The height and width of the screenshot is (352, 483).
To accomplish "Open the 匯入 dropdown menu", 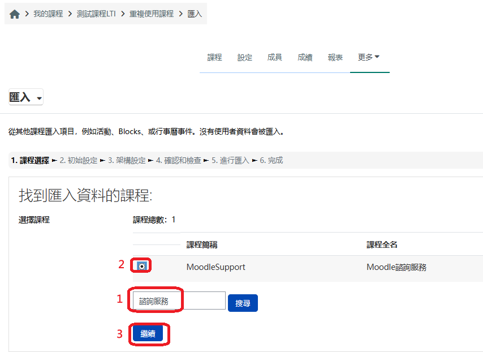I will pyautogui.click(x=26, y=98).
